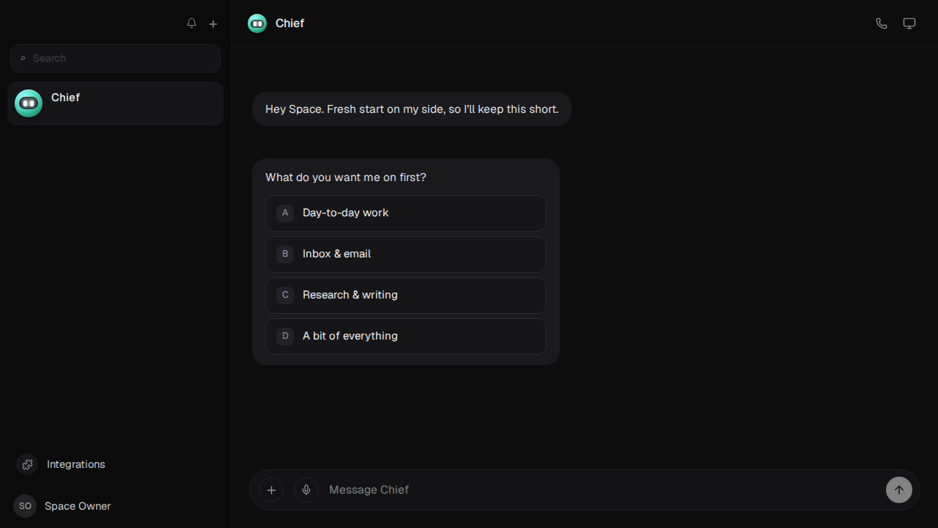Select option A Day-to-day work
The height and width of the screenshot is (528, 938).
(x=406, y=213)
